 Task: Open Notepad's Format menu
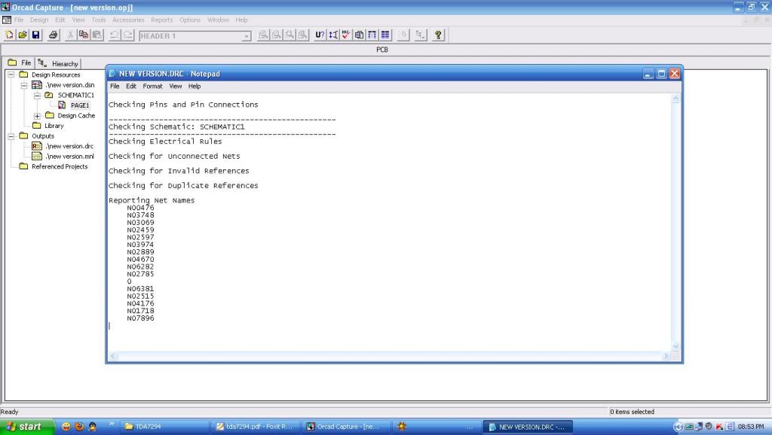tap(152, 86)
